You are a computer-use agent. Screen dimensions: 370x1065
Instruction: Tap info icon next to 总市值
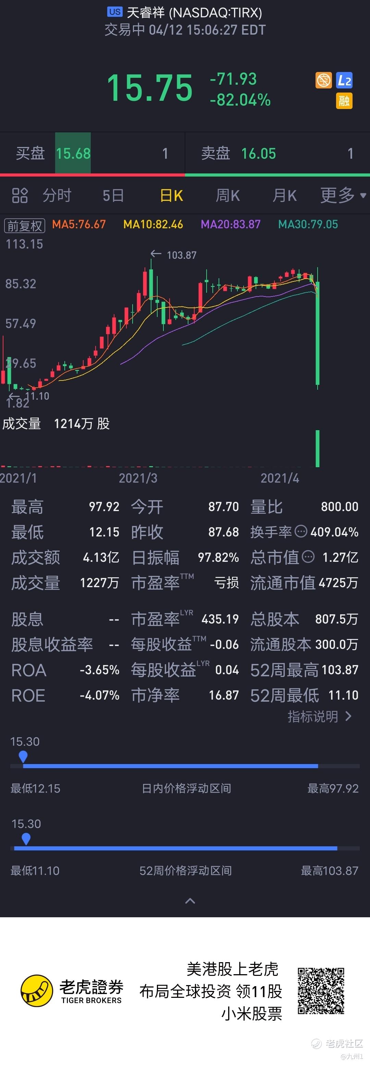pyautogui.click(x=308, y=557)
